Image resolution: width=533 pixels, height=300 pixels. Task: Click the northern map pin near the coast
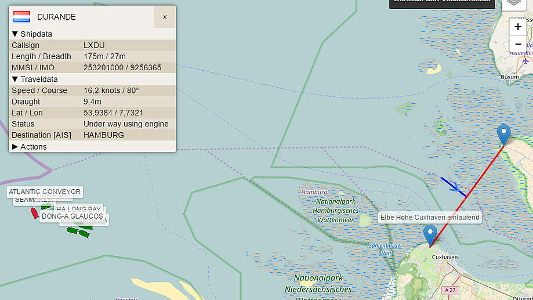(x=503, y=135)
